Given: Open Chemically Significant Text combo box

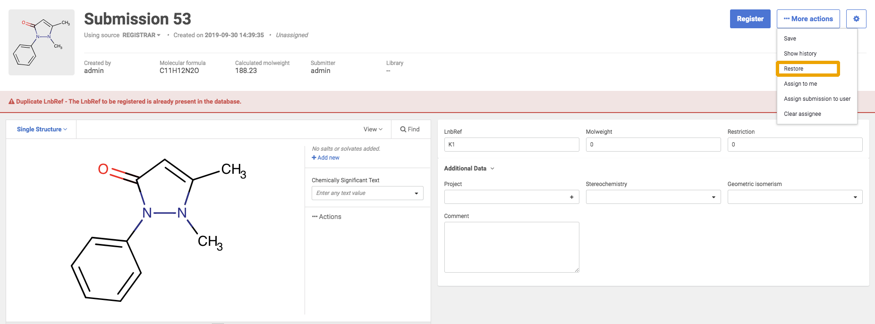Looking at the screenshot, I should [367, 193].
